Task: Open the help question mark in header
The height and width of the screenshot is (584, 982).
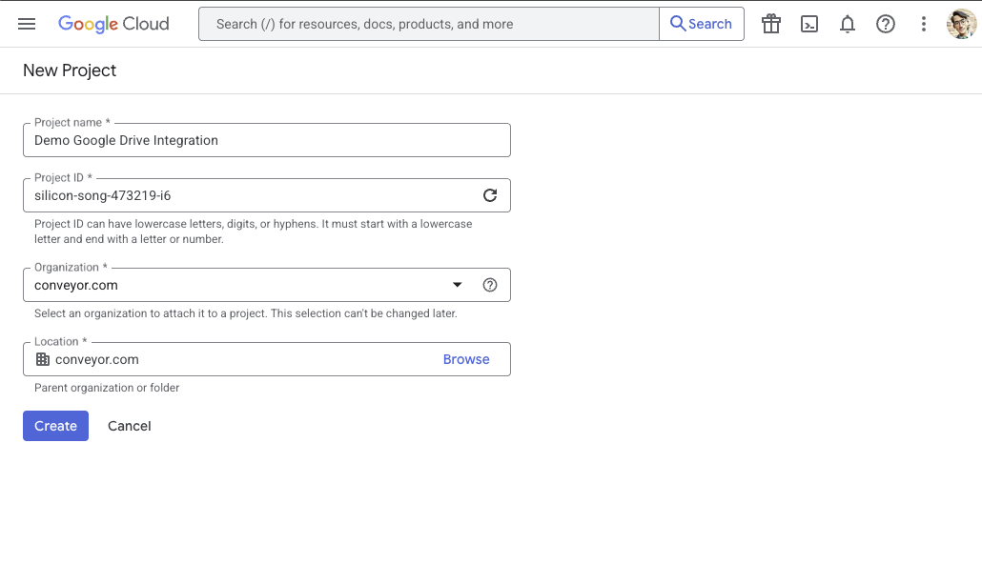Action: coord(886,24)
